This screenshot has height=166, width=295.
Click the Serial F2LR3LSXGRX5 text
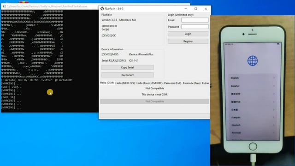114,60
